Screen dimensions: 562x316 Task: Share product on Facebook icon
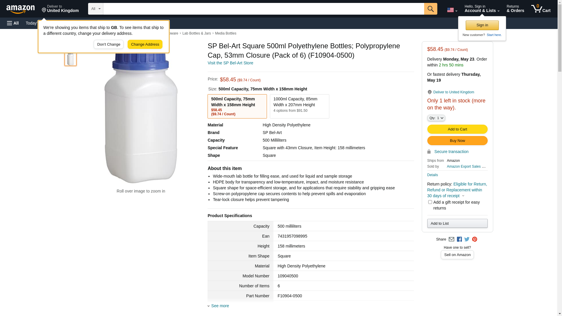coord(459,239)
